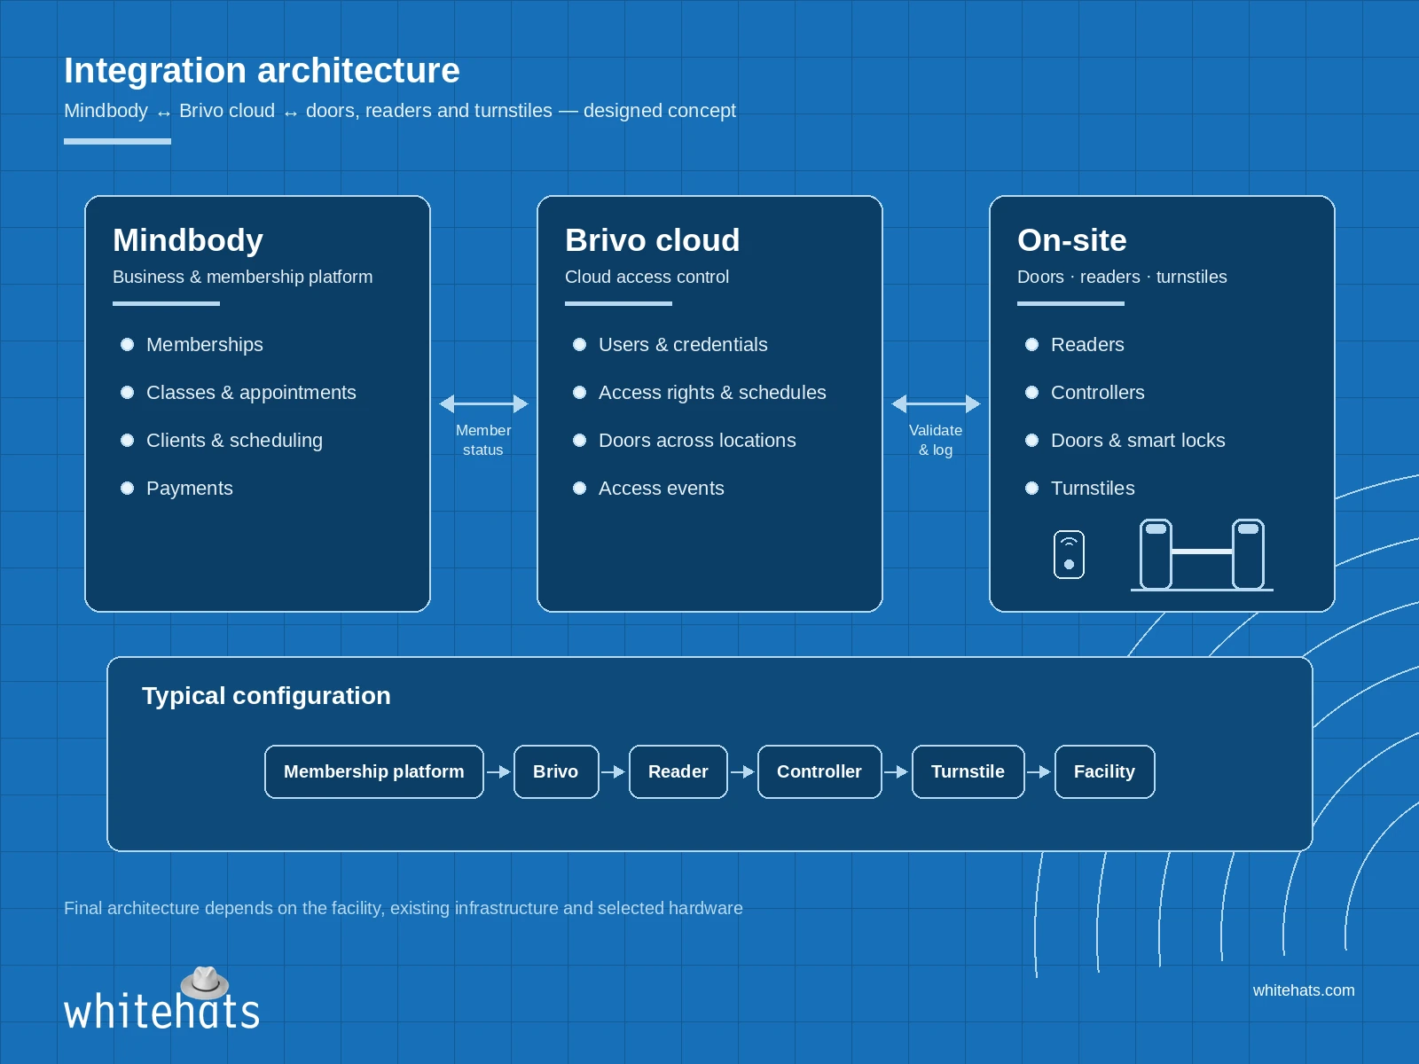This screenshot has width=1419, height=1064.
Task: Click the 'Typical configuration' heading
Action: [x=266, y=696]
